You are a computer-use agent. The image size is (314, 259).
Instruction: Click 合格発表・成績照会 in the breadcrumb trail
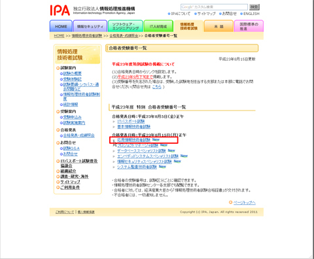[x=124, y=36]
